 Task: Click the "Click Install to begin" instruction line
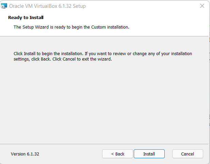coord(102,54)
